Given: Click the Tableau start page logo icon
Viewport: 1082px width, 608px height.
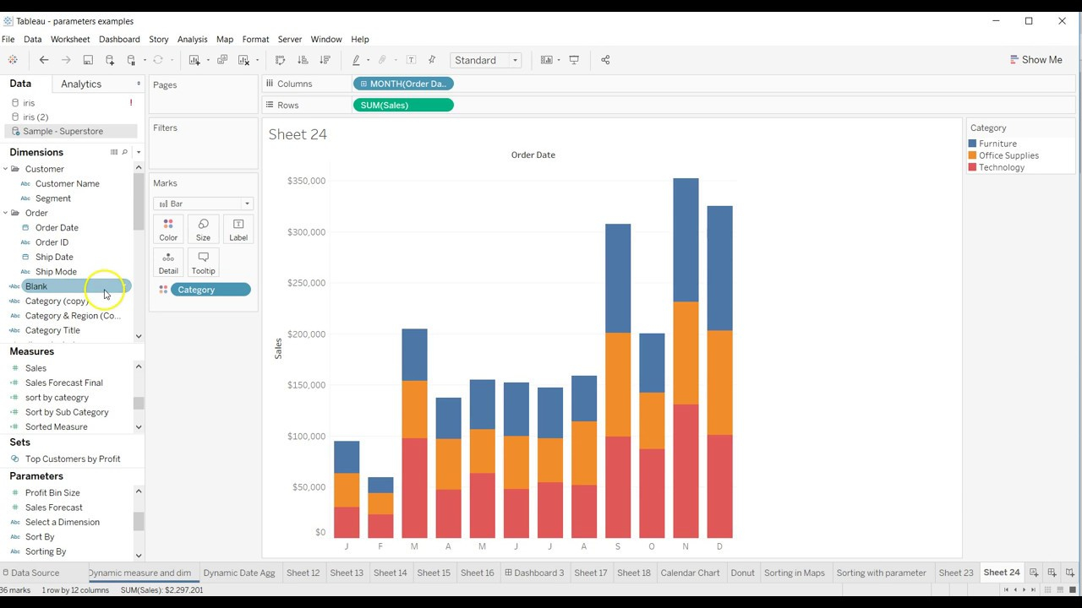Looking at the screenshot, I should [12, 60].
